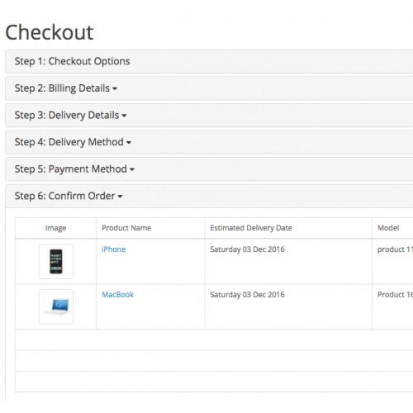Click the iPhone estimated delivery date cell
Viewport: 413px width, 413px height.
[288, 261]
